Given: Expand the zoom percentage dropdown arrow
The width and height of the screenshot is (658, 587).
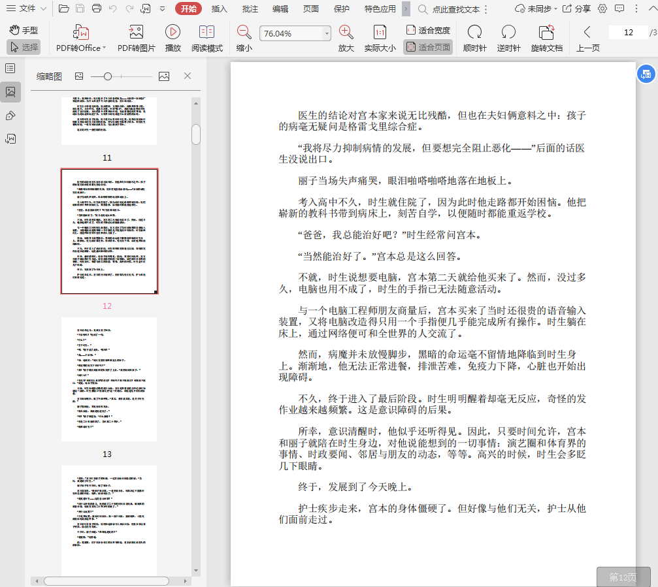Looking at the screenshot, I should click(327, 33).
